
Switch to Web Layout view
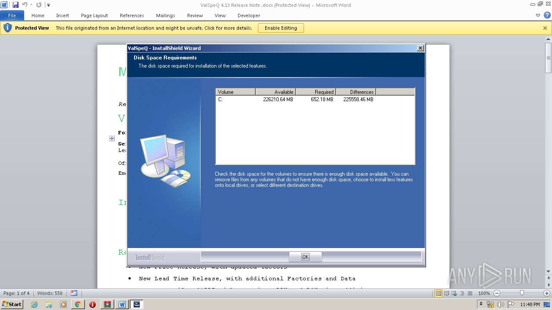click(454, 293)
